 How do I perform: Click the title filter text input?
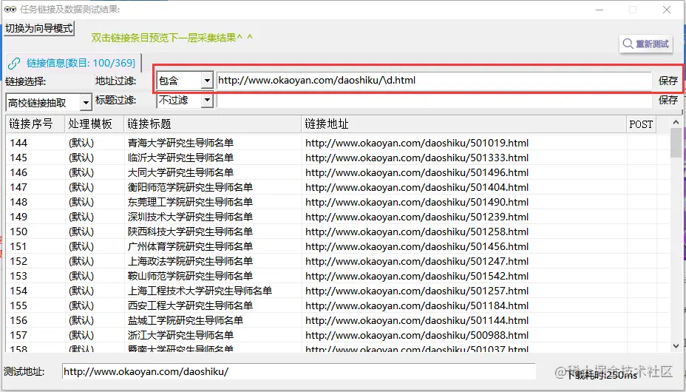434,100
